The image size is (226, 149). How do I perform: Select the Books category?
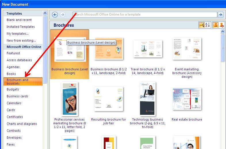[x=11, y=74]
